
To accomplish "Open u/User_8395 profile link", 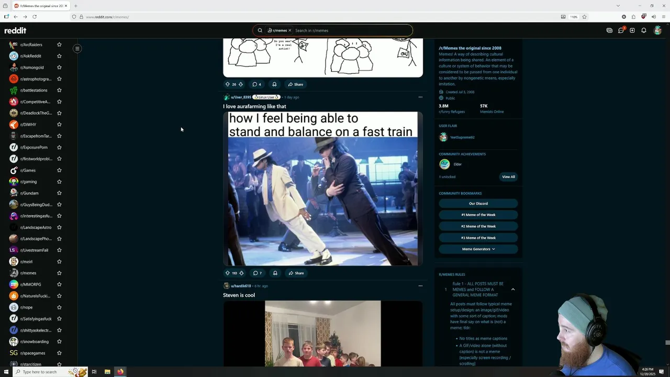I will 241,97.
